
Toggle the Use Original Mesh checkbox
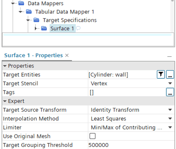click(92, 136)
